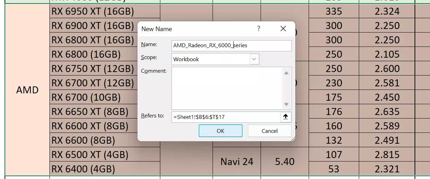Expand the Scope dropdown arrow
This screenshot has height=179, width=430.
[x=254, y=59]
